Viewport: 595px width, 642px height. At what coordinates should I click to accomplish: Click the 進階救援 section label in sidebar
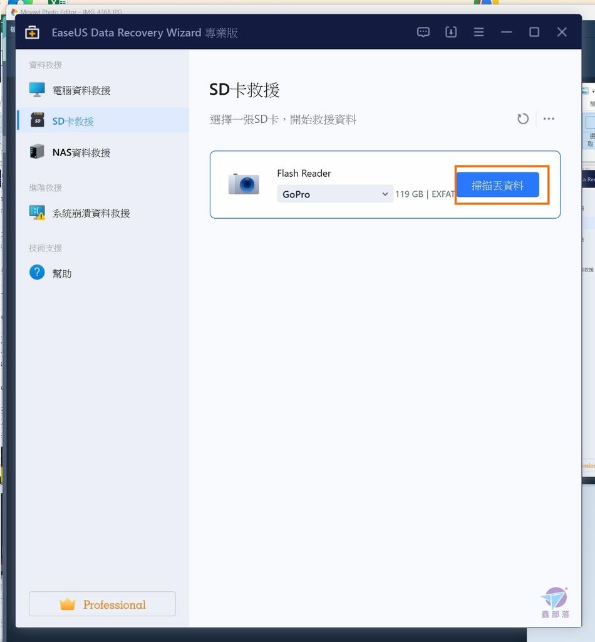pyautogui.click(x=45, y=187)
